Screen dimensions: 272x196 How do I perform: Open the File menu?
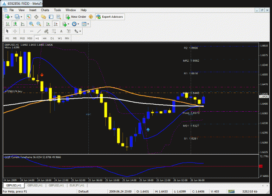point(11,10)
